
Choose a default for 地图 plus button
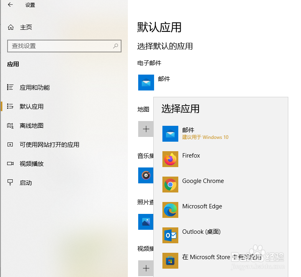pos(146,129)
